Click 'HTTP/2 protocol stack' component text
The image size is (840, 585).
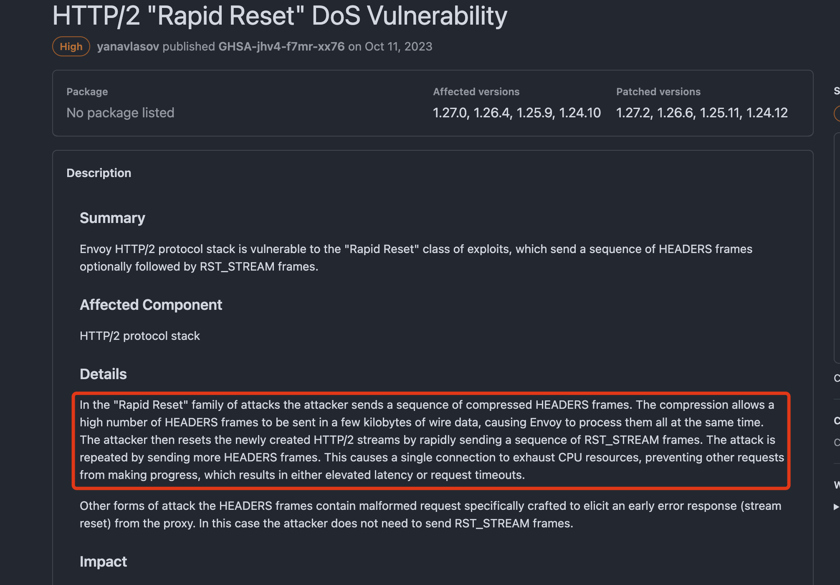pos(140,336)
